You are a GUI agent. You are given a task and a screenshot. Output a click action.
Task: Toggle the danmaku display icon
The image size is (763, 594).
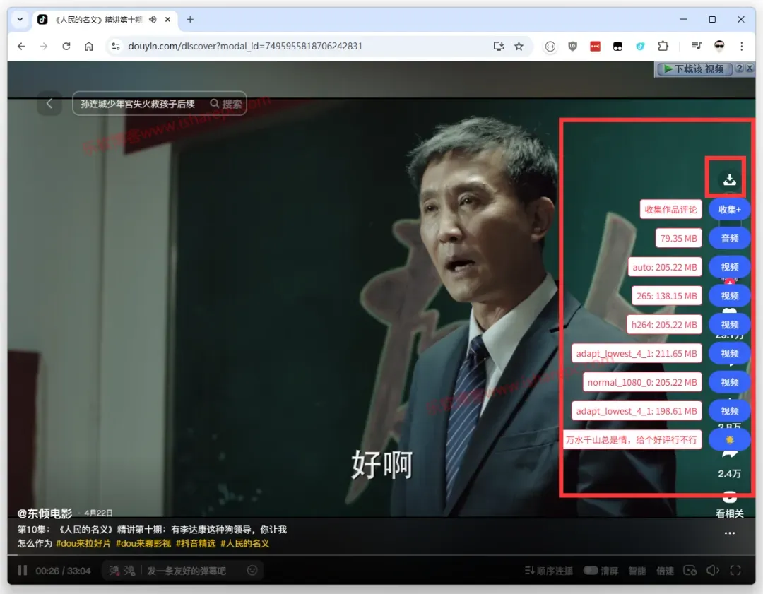tap(114, 570)
